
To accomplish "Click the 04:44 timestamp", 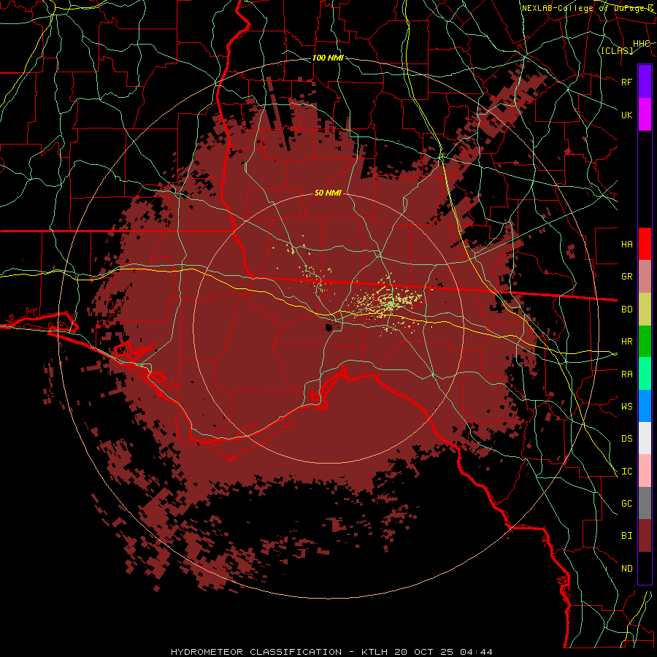I will click(476, 652).
